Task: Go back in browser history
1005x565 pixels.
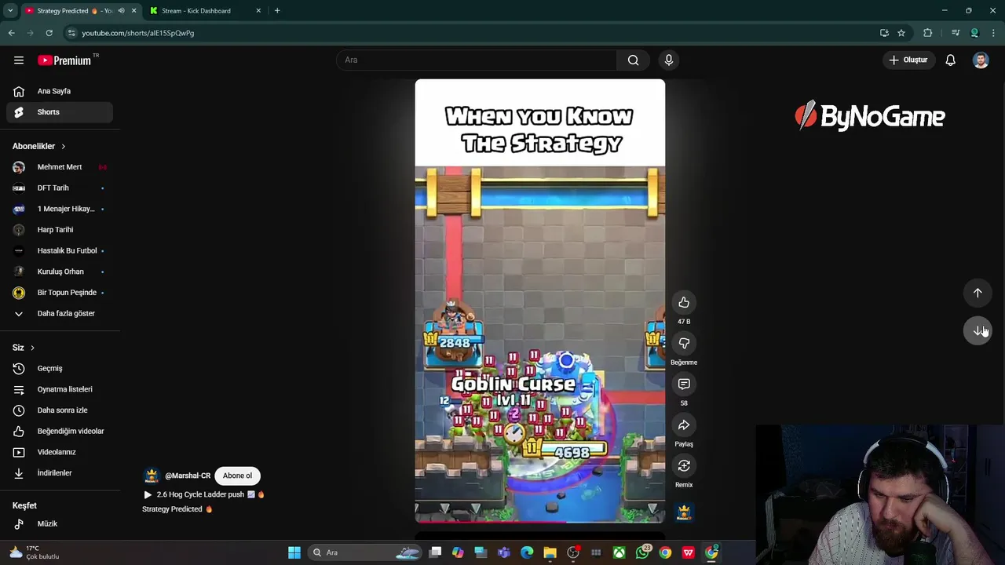Action: tap(11, 33)
